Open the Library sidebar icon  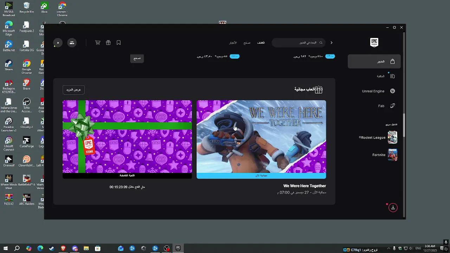[x=392, y=76]
